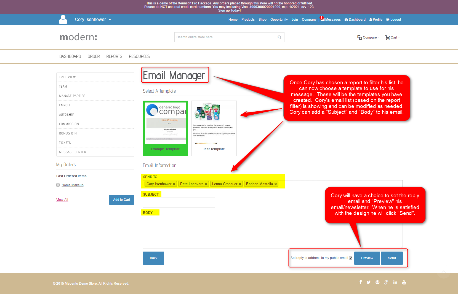Click the search magnifier icon
This screenshot has height=294, width=458.
coord(279,37)
